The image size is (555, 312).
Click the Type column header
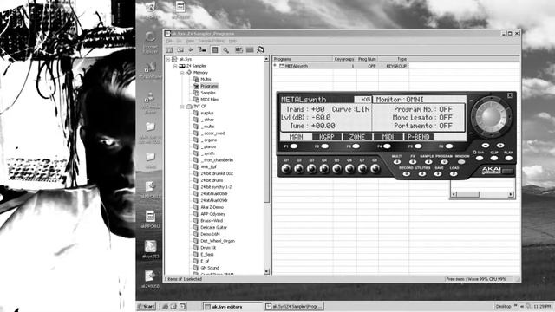(394, 59)
